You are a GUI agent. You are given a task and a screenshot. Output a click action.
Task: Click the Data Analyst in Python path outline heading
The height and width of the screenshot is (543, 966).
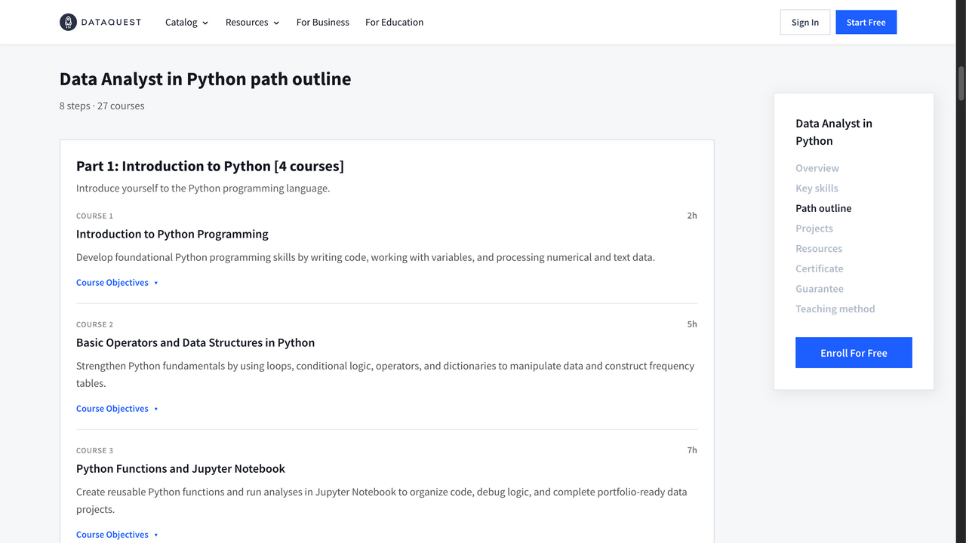click(205, 79)
